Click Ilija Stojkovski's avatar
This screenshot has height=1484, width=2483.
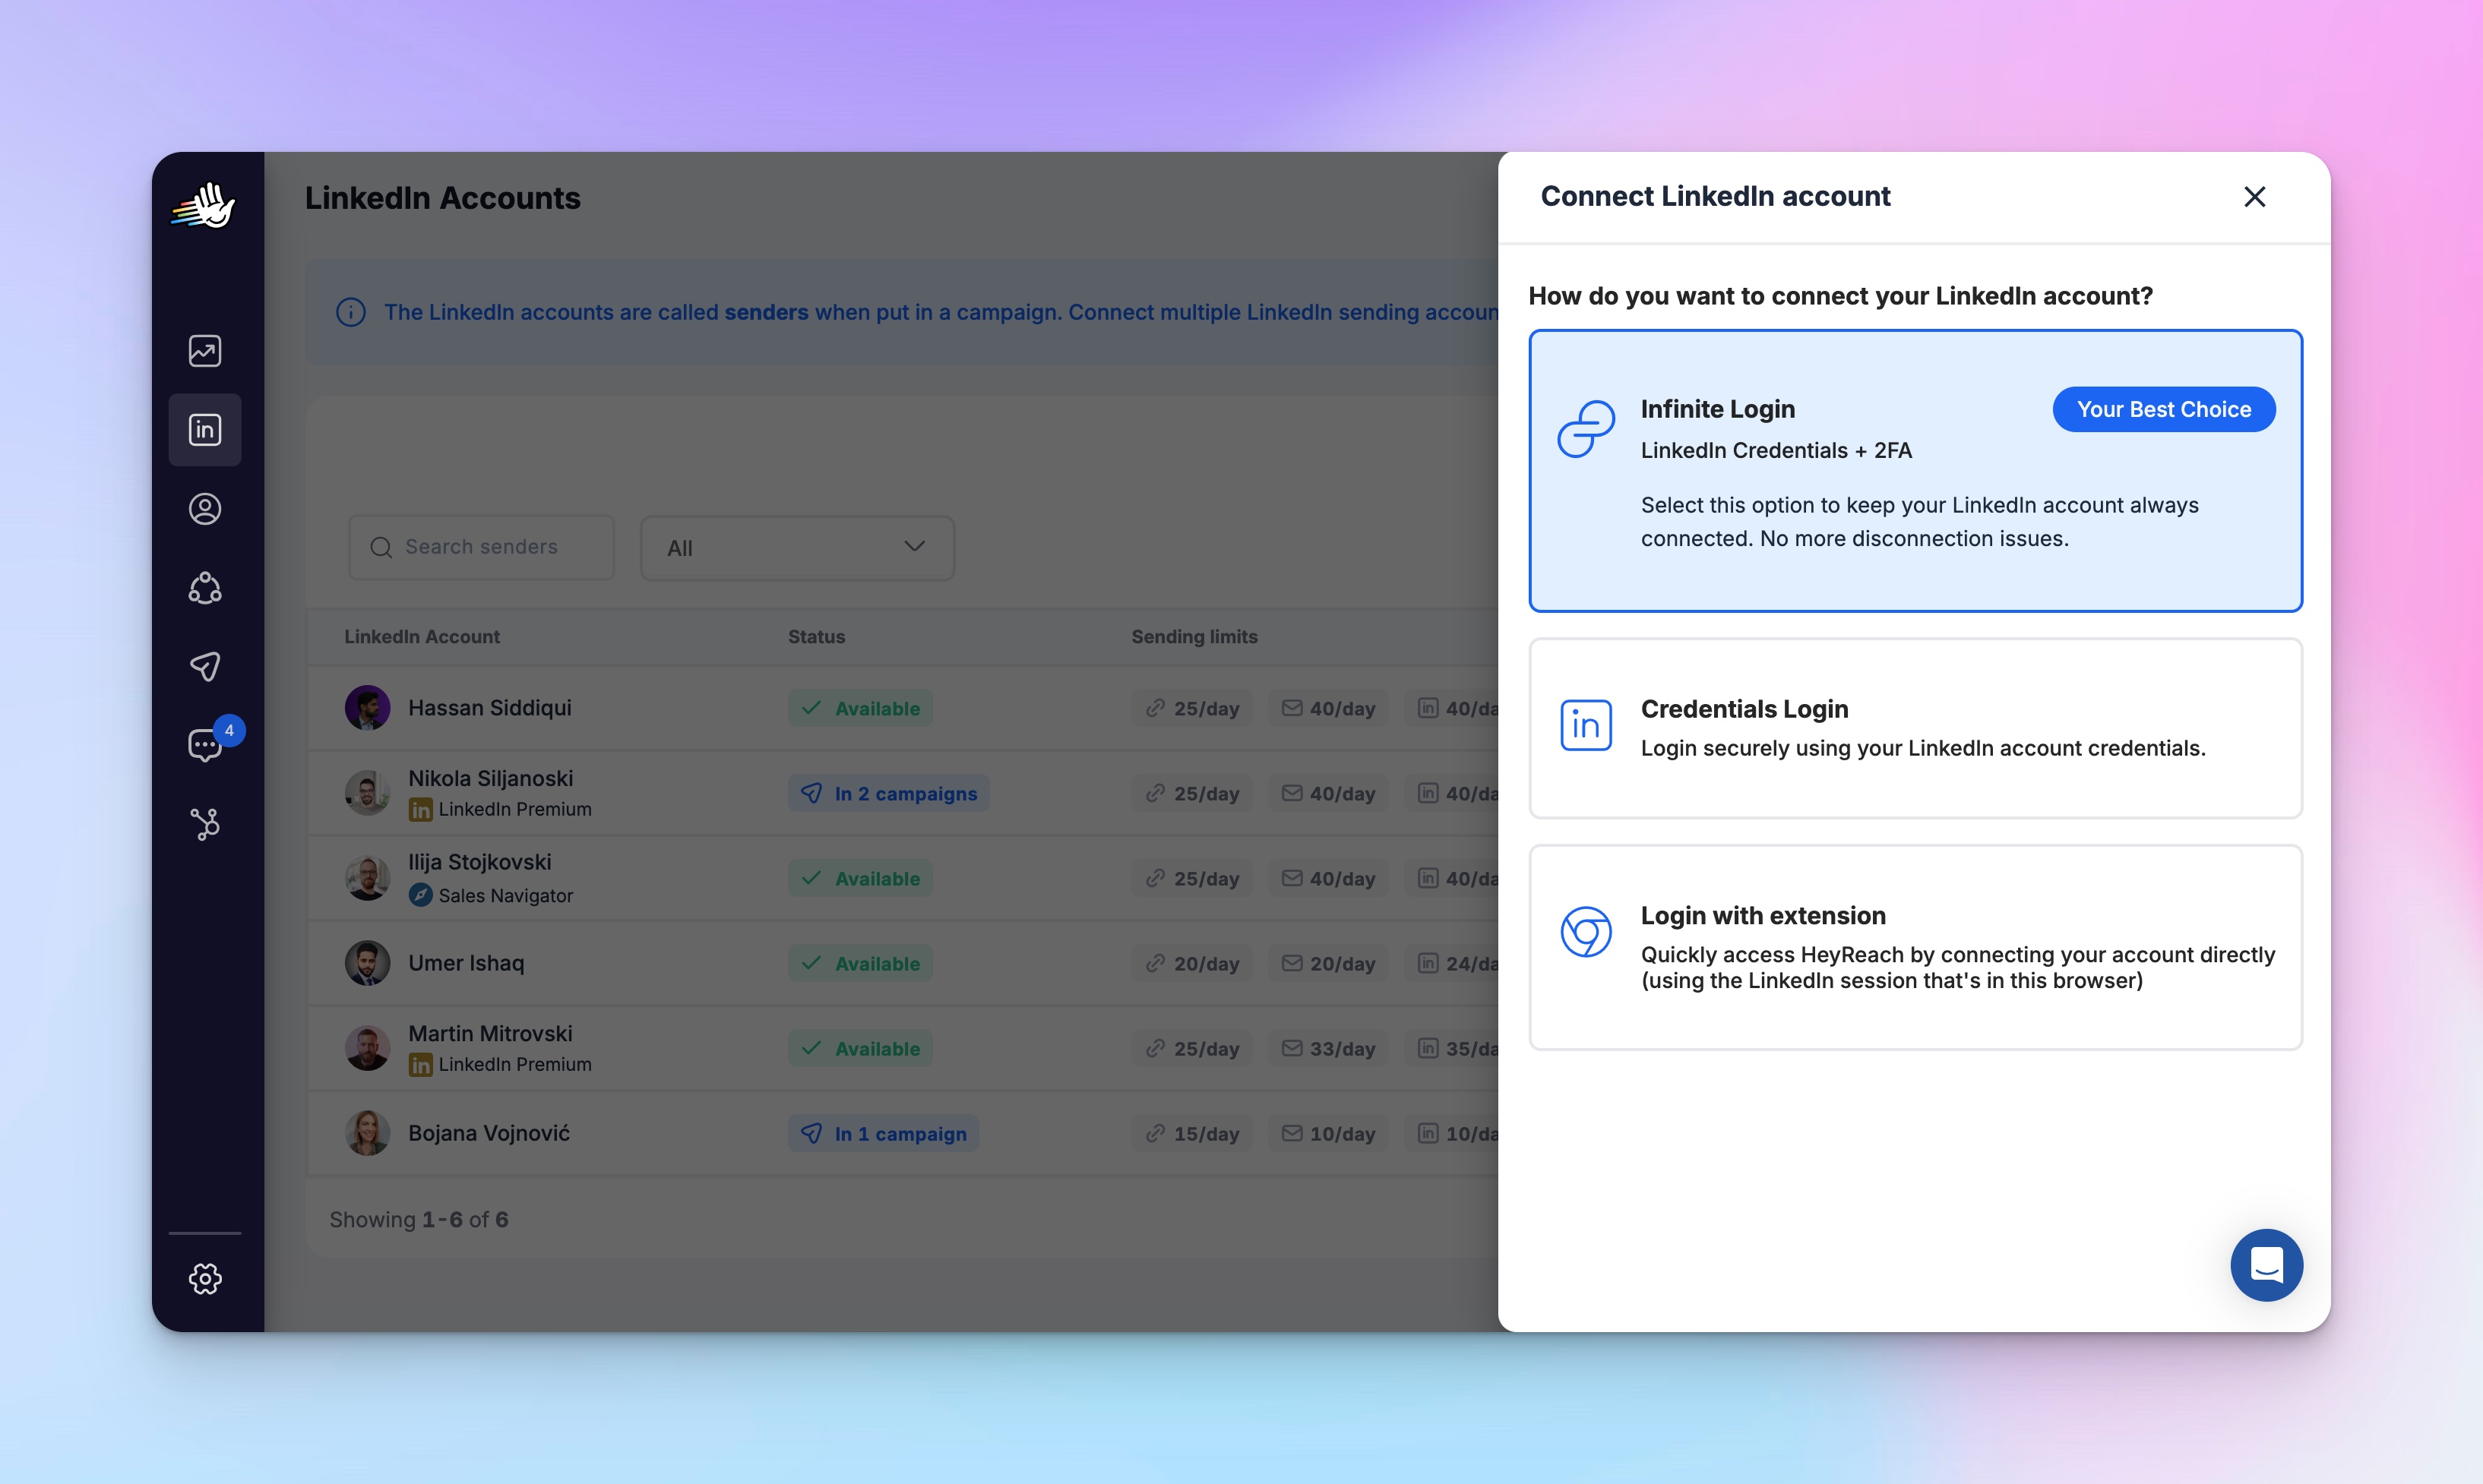pyautogui.click(x=367, y=878)
